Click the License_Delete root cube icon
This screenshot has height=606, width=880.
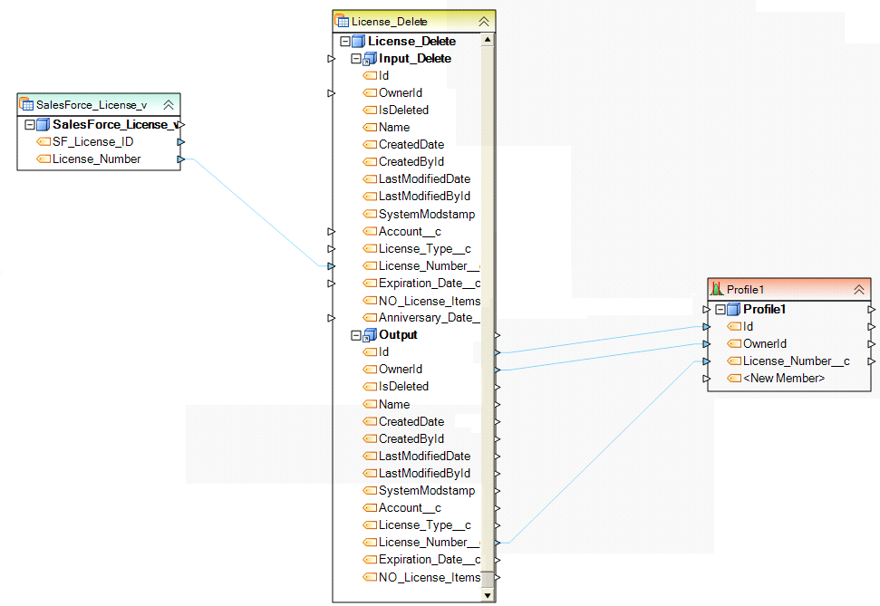coord(358,42)
